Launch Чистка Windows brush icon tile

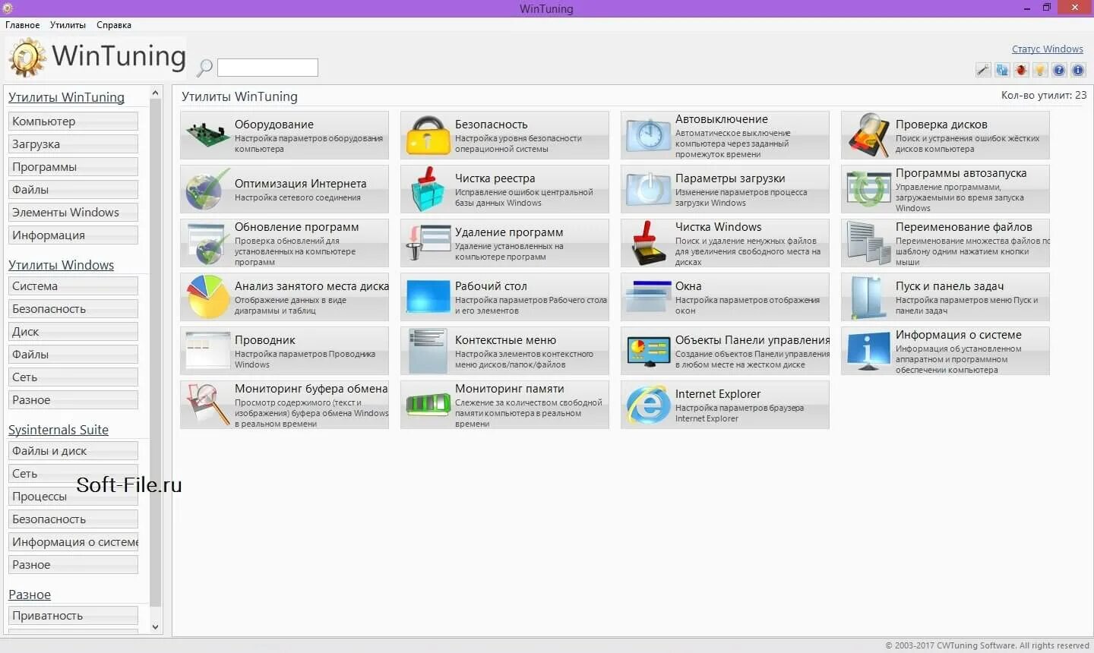click(x=648, y=243)
